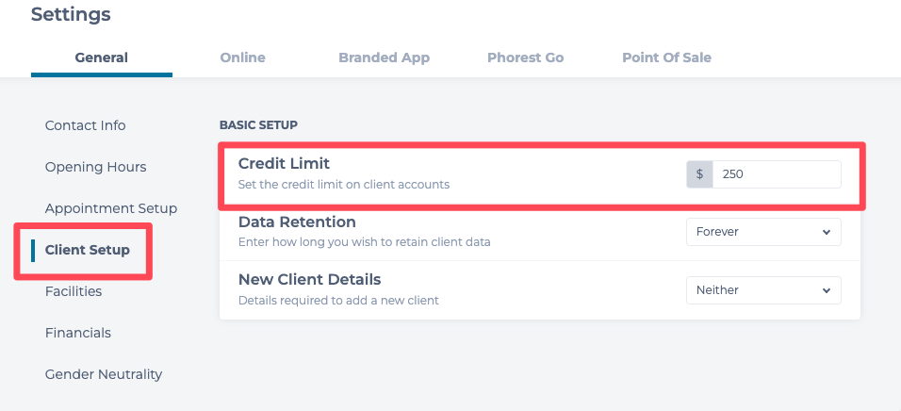Screen dimensions: 901x411
Task: Switch to the General tab
Action: pos(102,58)
